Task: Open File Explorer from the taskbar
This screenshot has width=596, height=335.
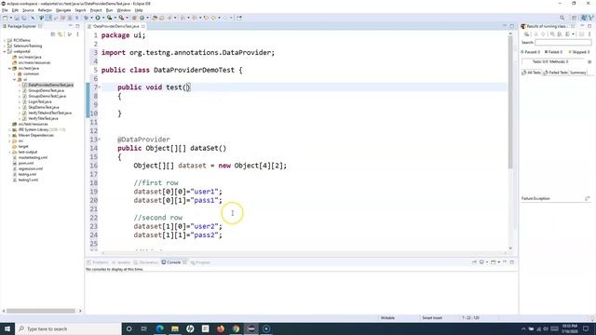Action: [x=175, y=328]
